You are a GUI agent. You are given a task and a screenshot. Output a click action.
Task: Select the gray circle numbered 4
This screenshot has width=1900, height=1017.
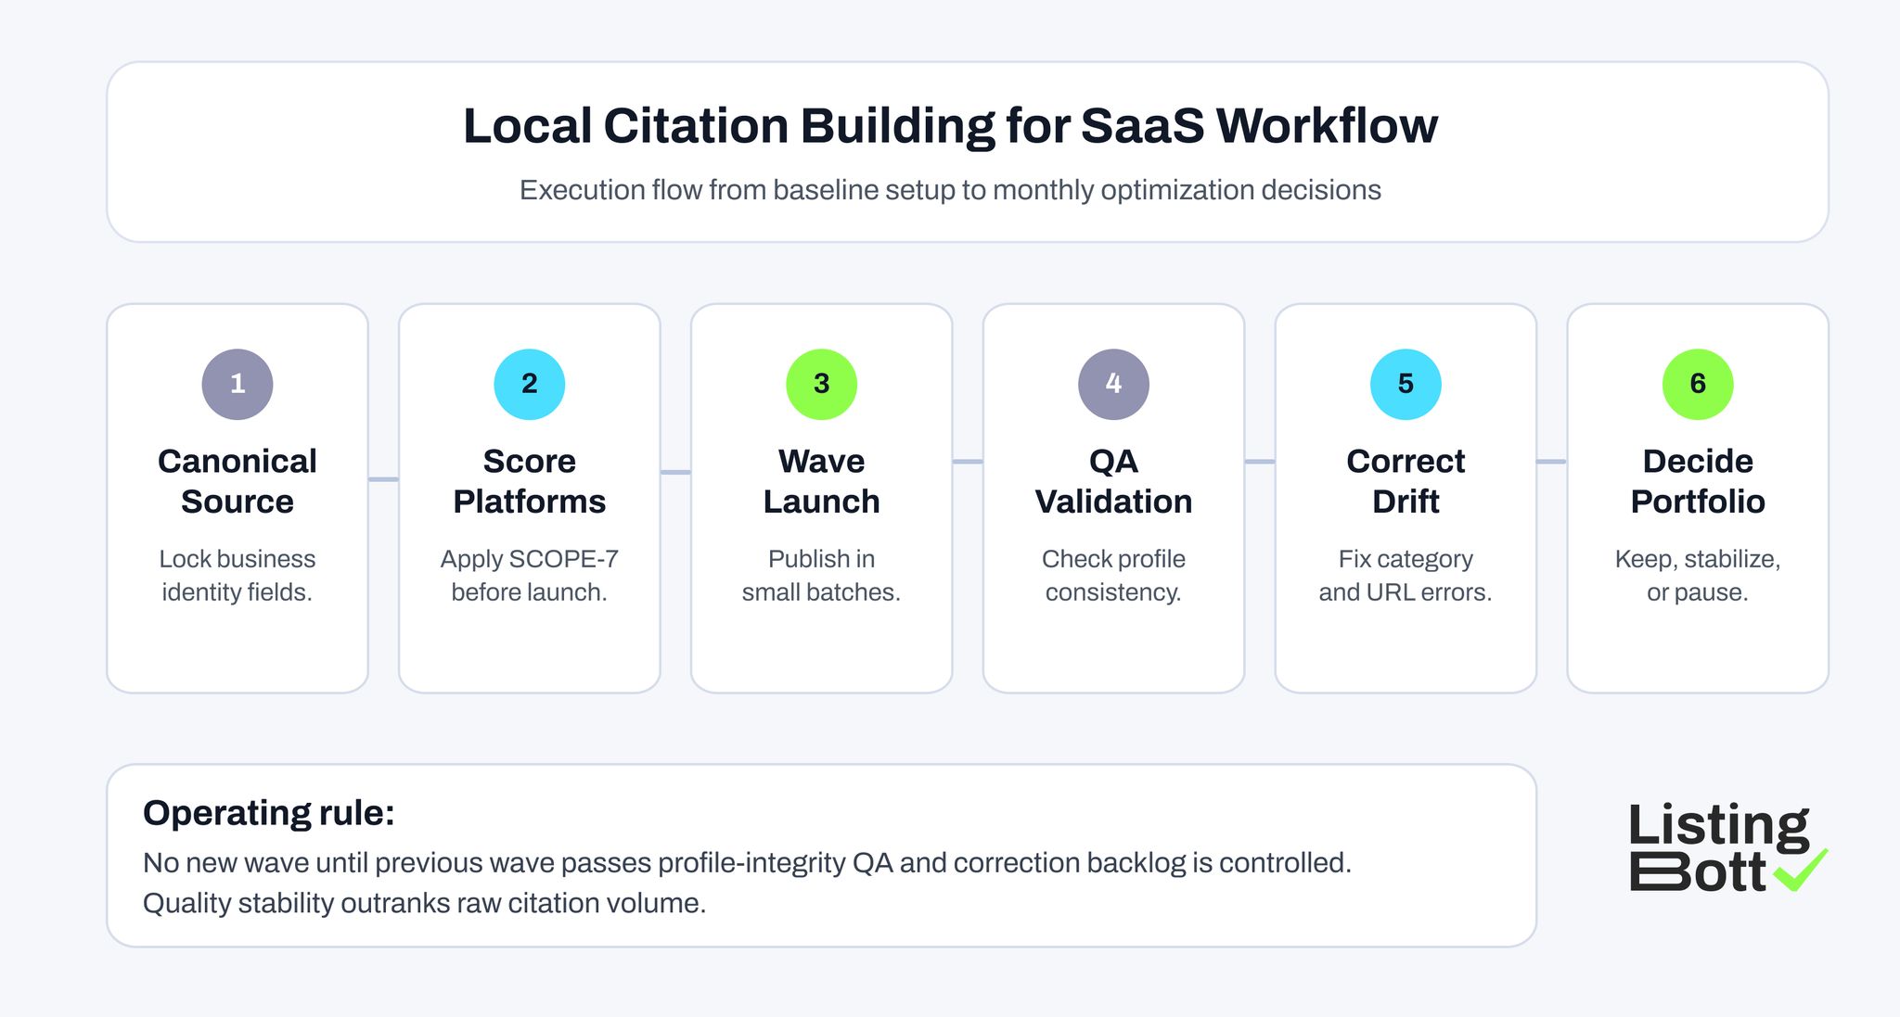pos(1113,383)
